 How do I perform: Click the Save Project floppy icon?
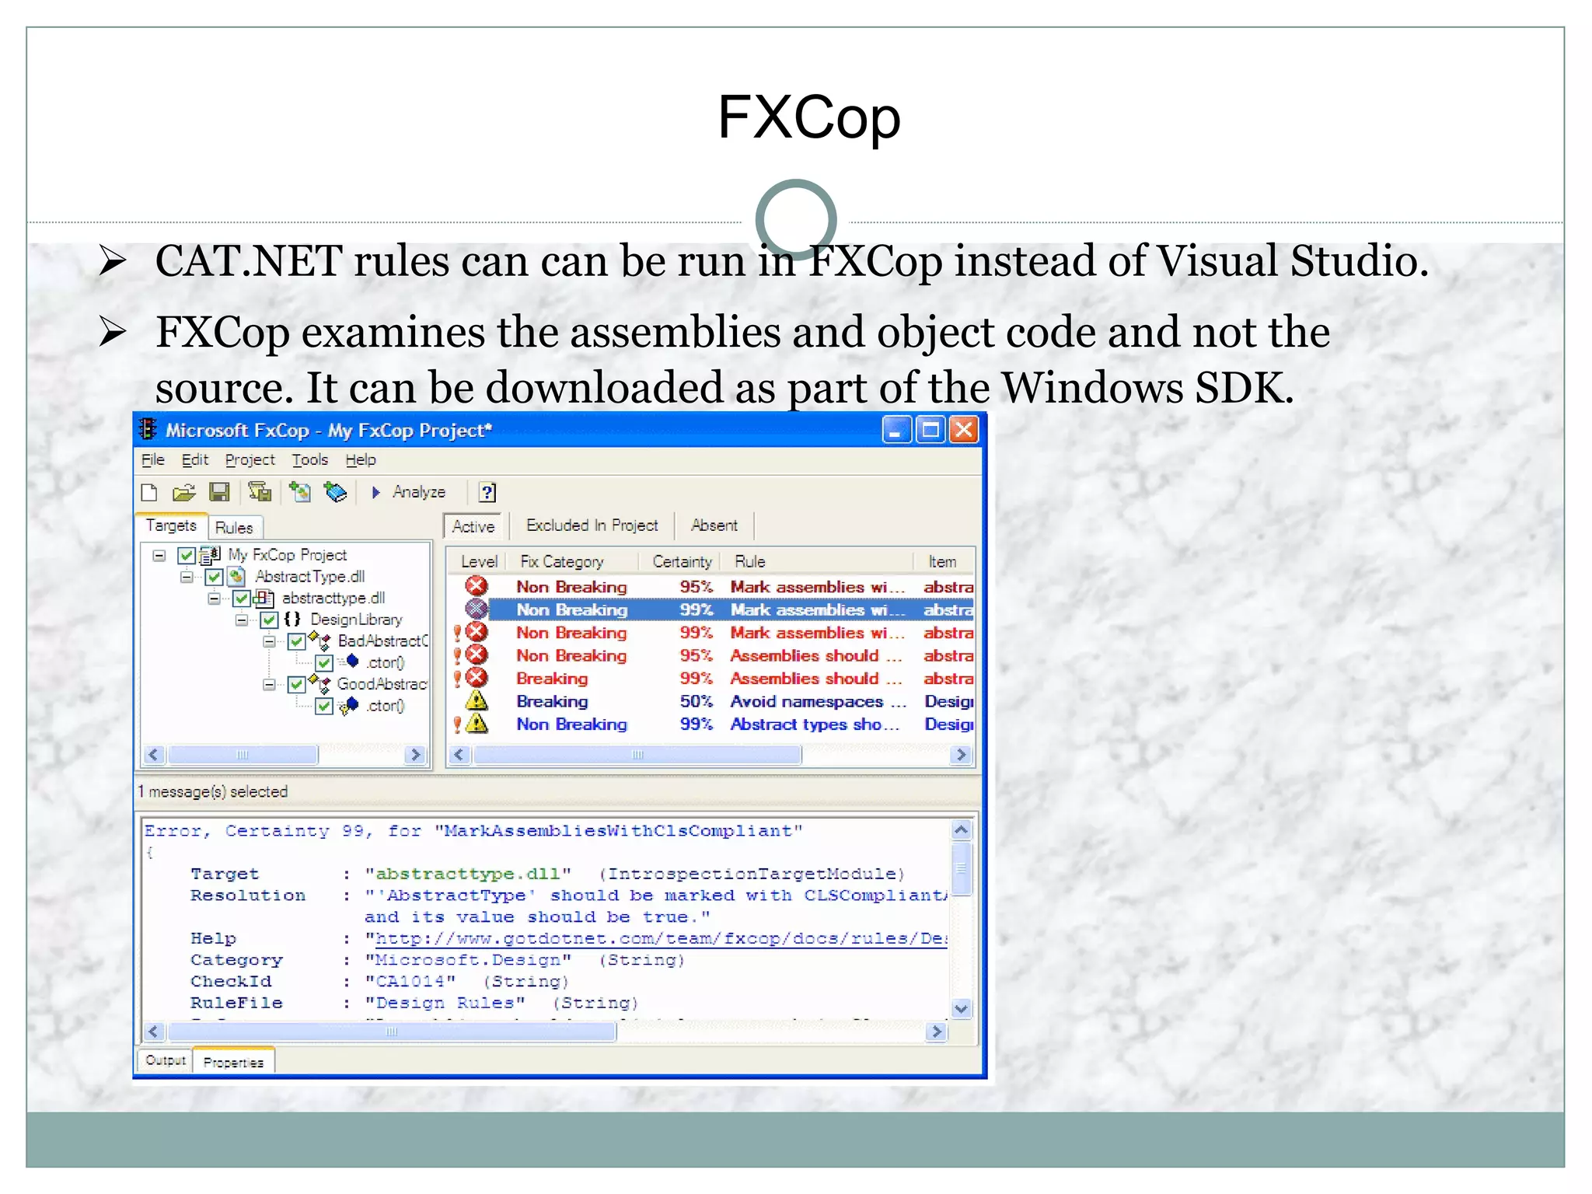(220, 492)
